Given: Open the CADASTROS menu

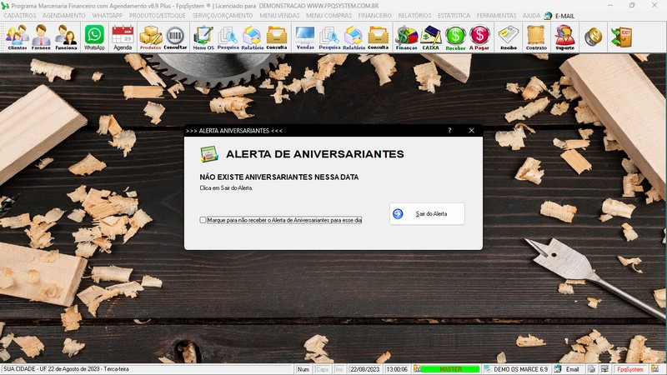Looking at the screenshot, I should pos(20,16).
